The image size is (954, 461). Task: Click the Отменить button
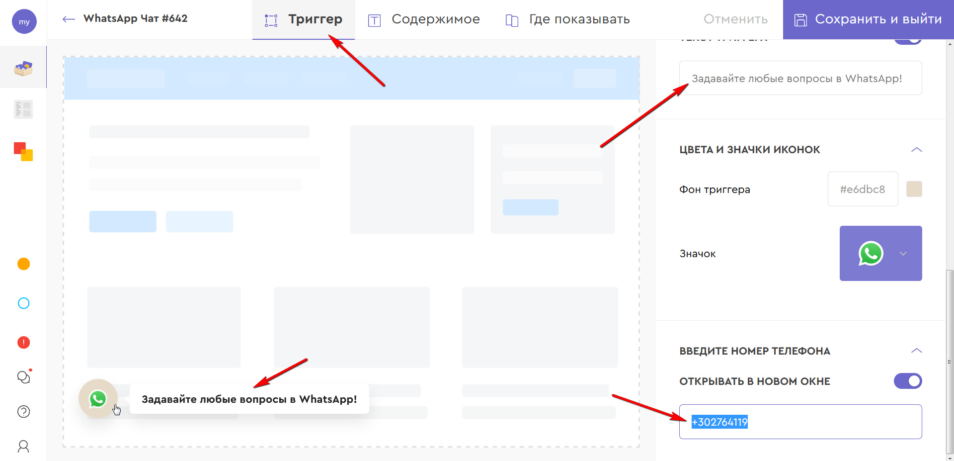click(x=735, y=19)
